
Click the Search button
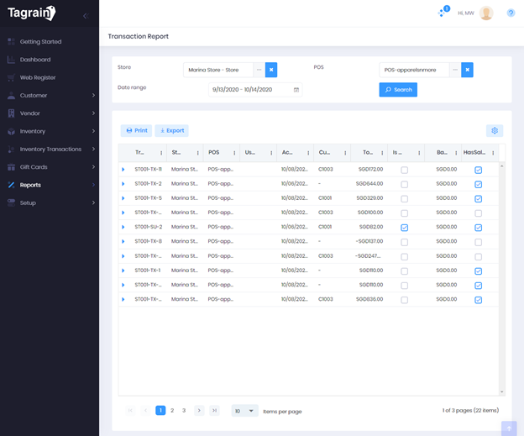coord(398,90)
